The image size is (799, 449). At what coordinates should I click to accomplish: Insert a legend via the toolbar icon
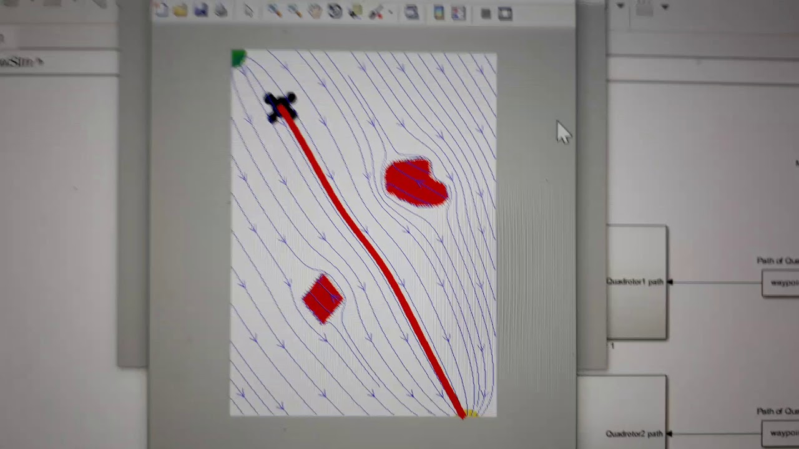tap(459, 13)
